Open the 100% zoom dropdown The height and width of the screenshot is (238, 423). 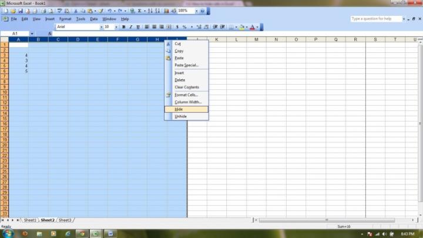(x=196, y=11)
